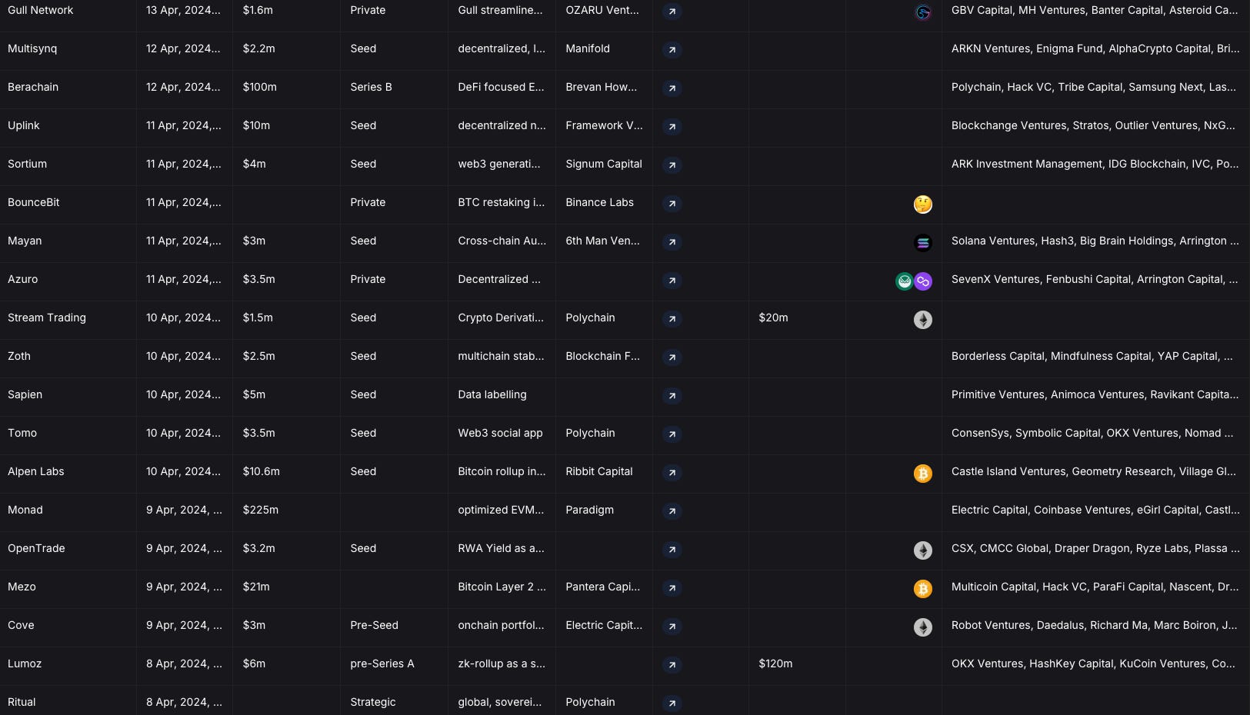
Task: Open the source link arrow for Gull Network
Action: (x=672, y=12)
